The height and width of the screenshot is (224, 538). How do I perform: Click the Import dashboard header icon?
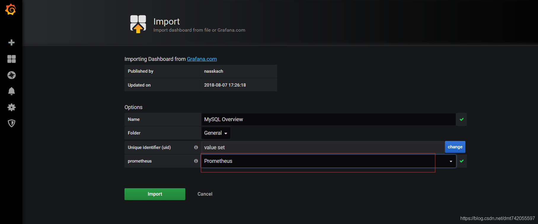coord(138,24)
